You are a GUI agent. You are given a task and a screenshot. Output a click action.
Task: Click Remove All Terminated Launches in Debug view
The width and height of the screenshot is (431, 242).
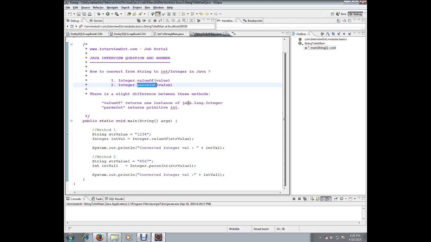(x=138, y=21)
